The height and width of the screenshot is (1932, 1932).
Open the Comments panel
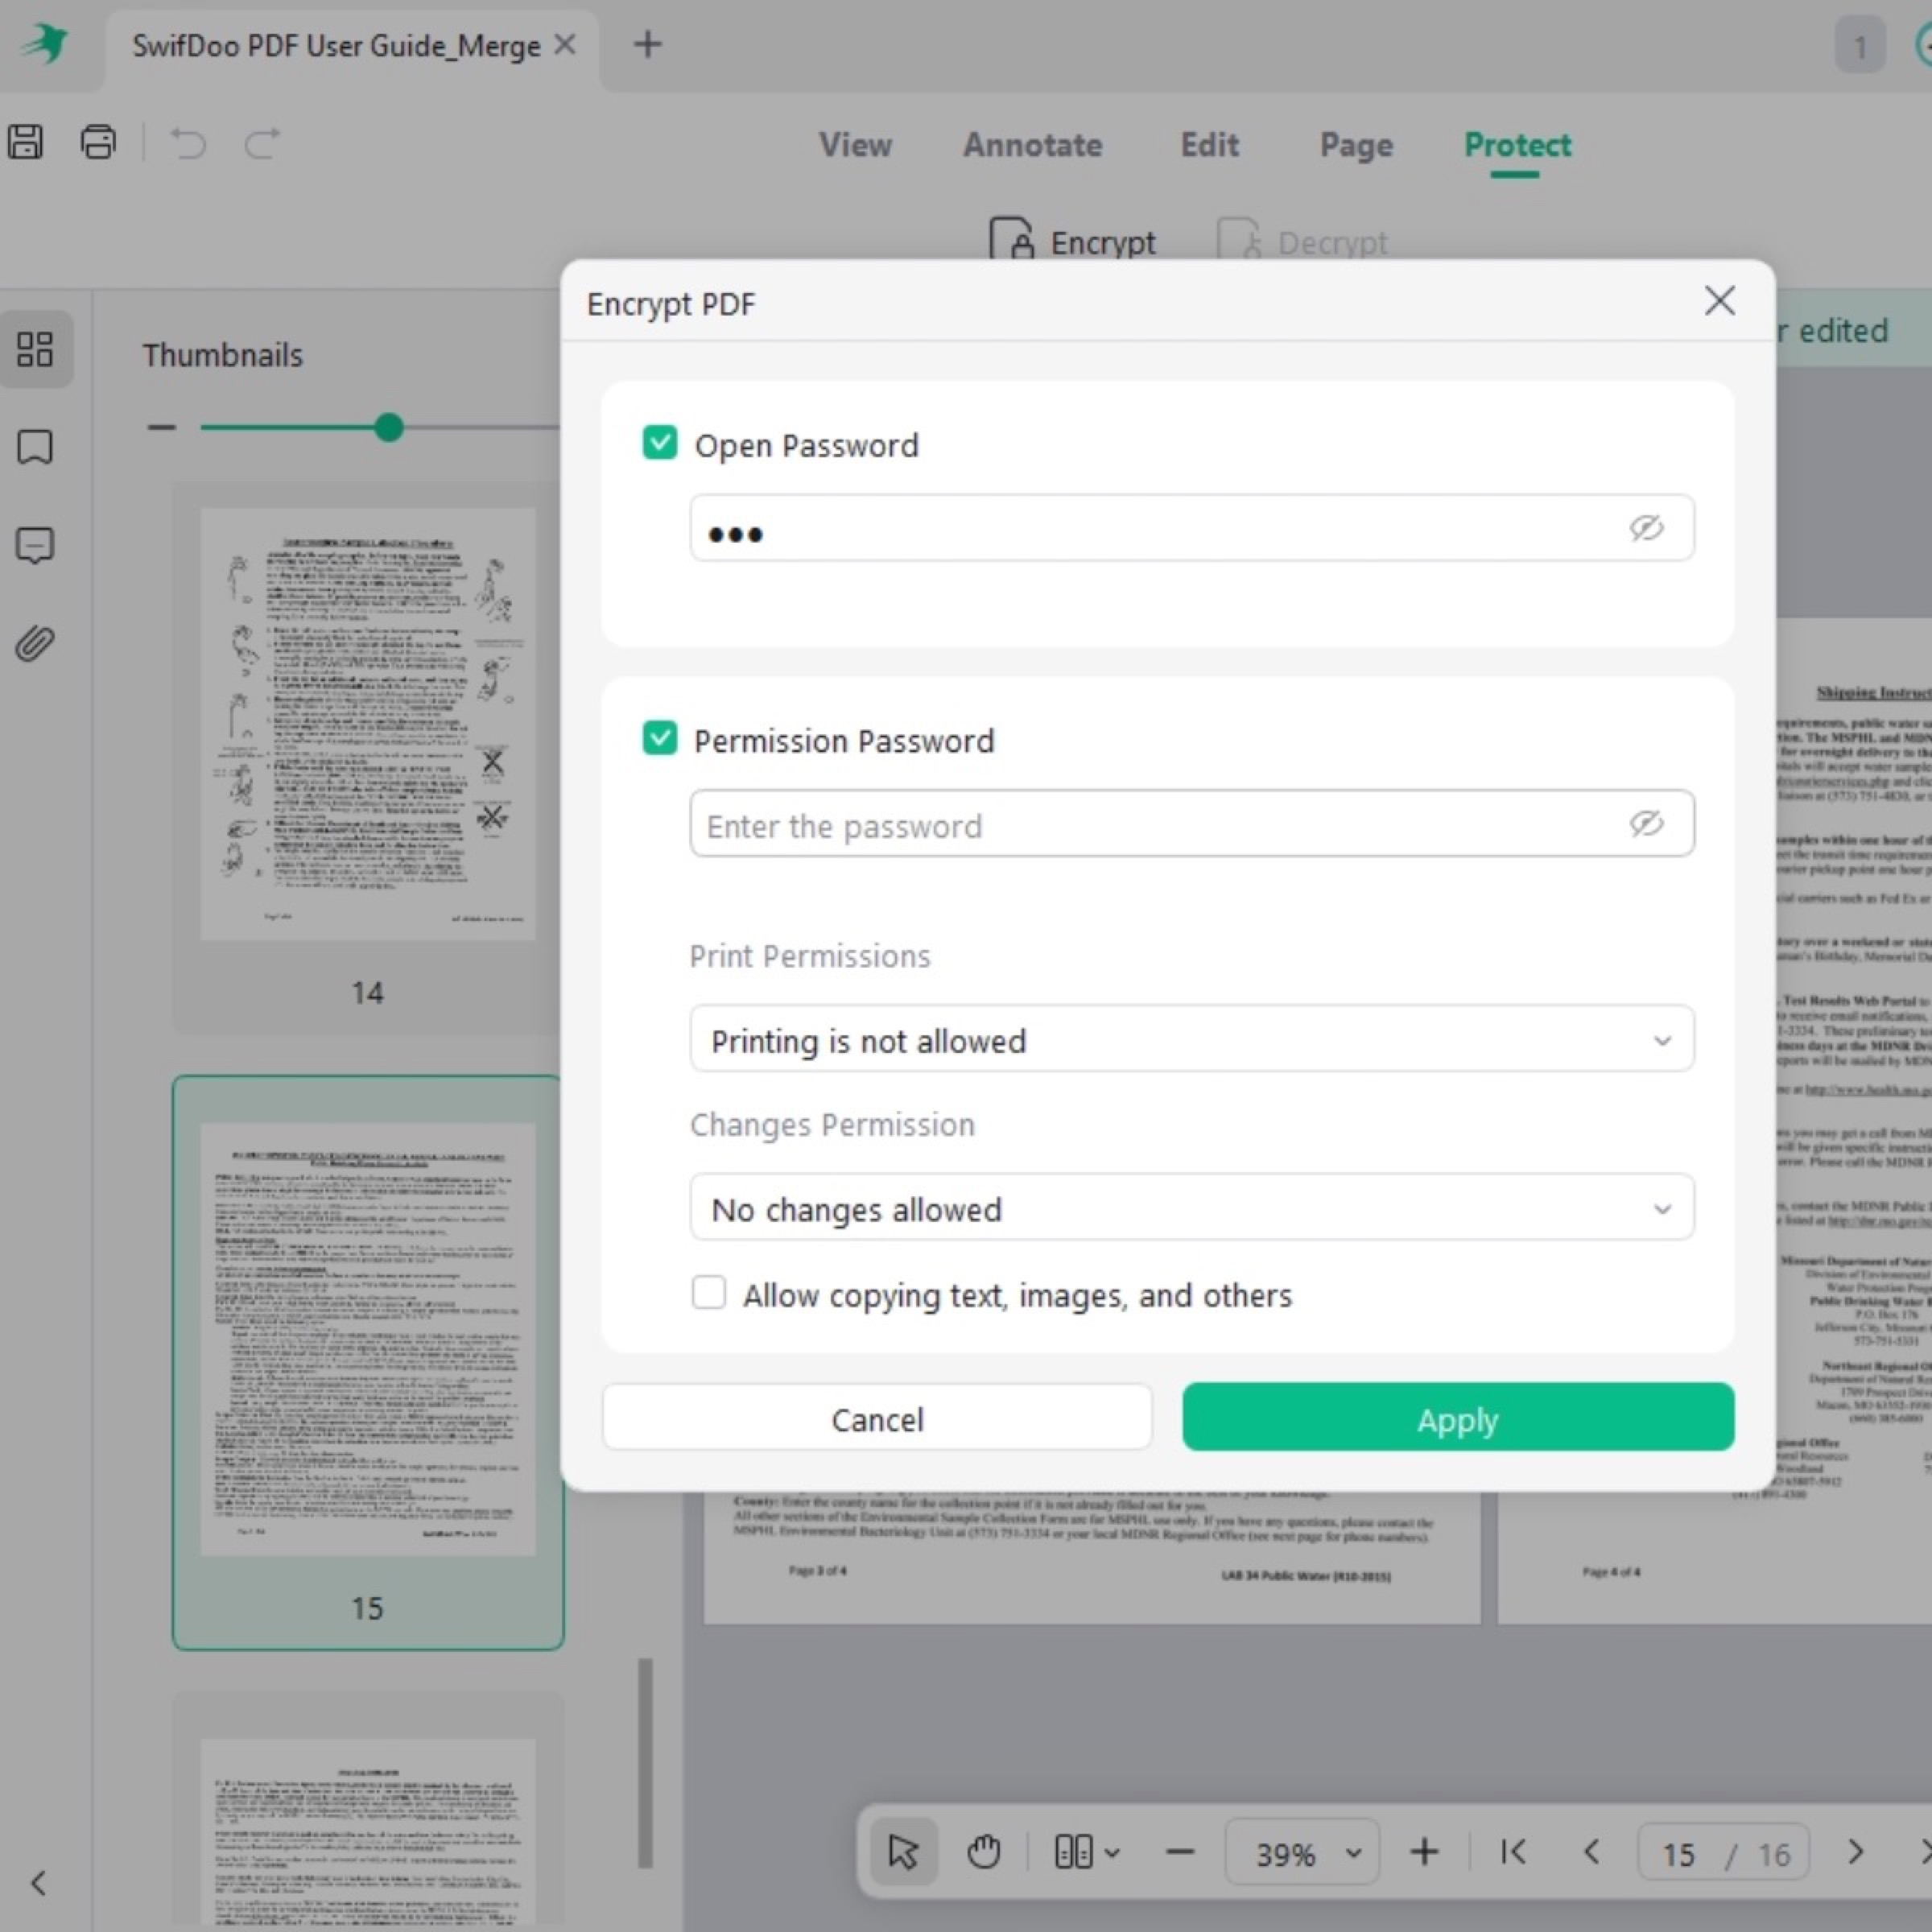tap(36, 545)
